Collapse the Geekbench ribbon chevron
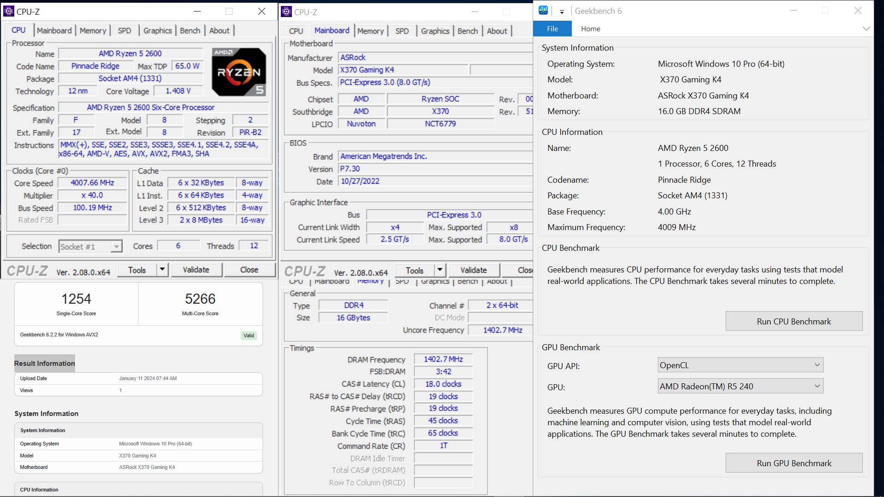884x497 pixels. coord(866,29)
